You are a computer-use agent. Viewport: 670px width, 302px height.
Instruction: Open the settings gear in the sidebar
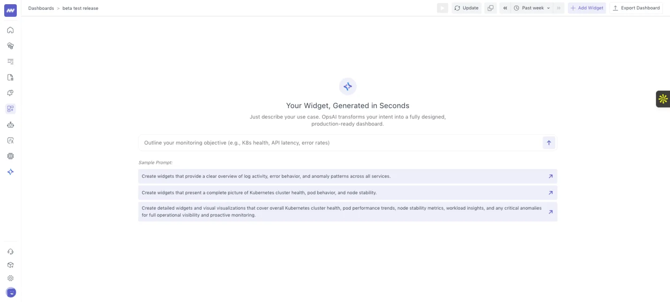click(x=10, y=278)
